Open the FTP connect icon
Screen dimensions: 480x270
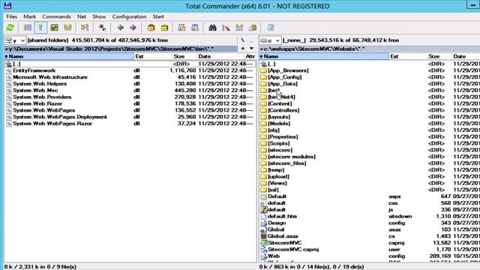181,28
